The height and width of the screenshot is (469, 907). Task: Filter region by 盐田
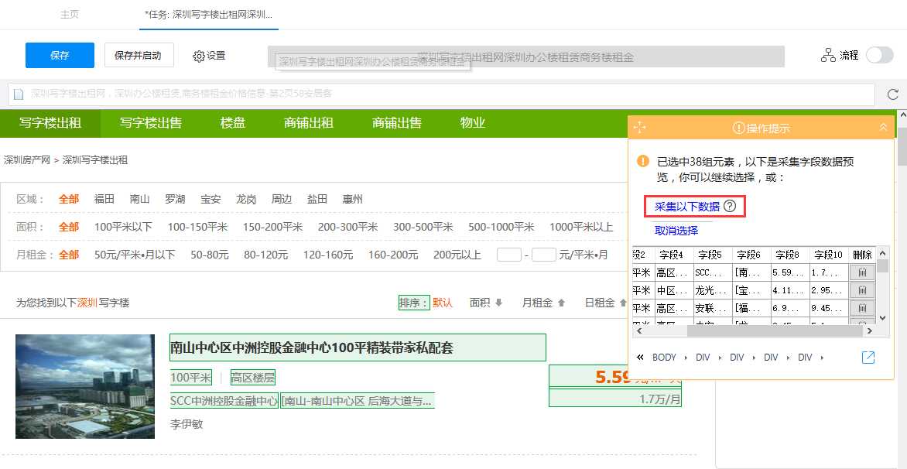(x=317, y=200)
